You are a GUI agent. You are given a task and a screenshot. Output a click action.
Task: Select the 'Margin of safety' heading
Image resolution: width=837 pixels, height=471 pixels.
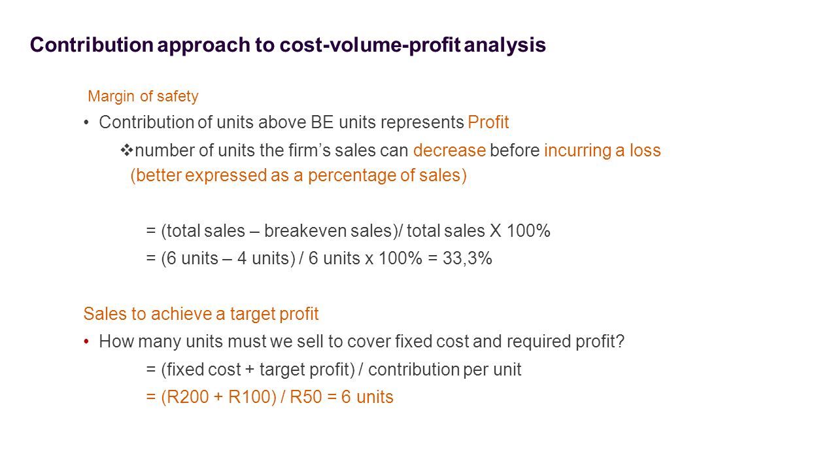click(x=143, y=97)
